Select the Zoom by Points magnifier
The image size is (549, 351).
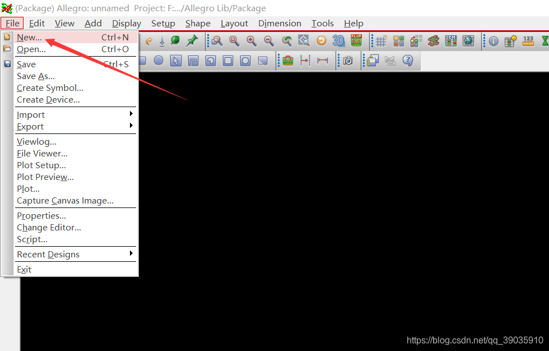pyautogui.click(x=217, y=41)
